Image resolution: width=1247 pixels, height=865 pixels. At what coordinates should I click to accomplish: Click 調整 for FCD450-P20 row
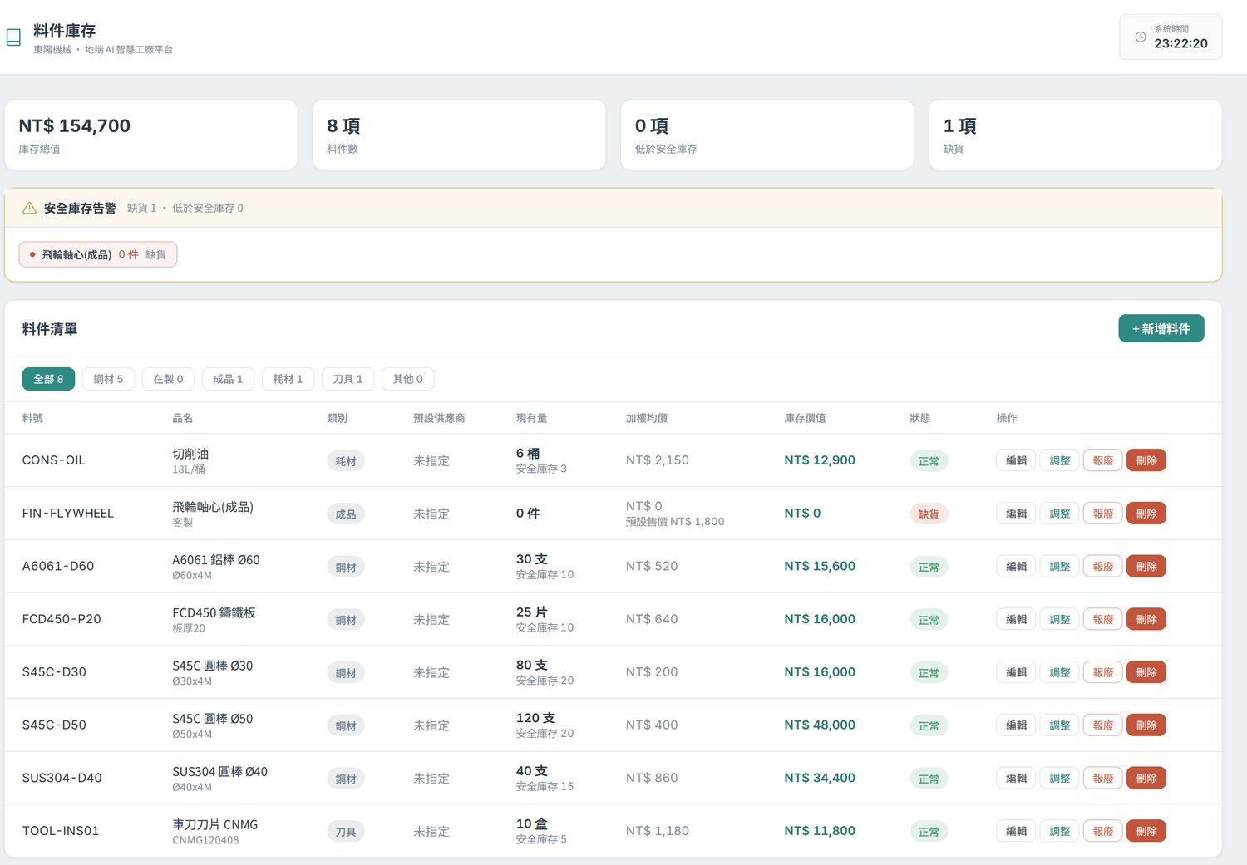(x=1059, y=619)
